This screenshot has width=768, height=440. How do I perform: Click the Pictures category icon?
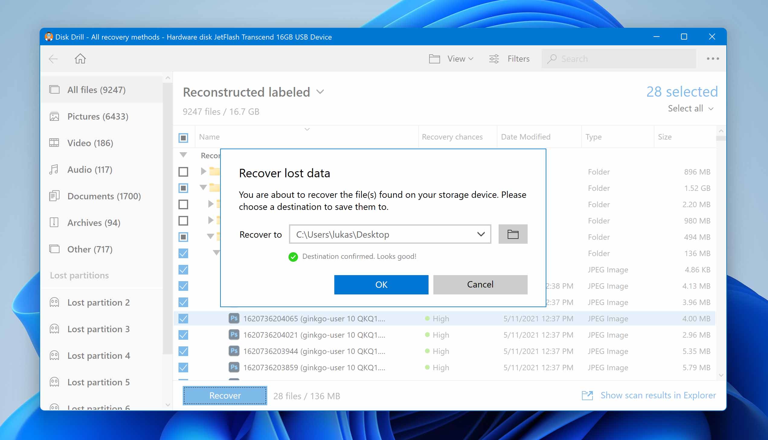pos(54,117)
